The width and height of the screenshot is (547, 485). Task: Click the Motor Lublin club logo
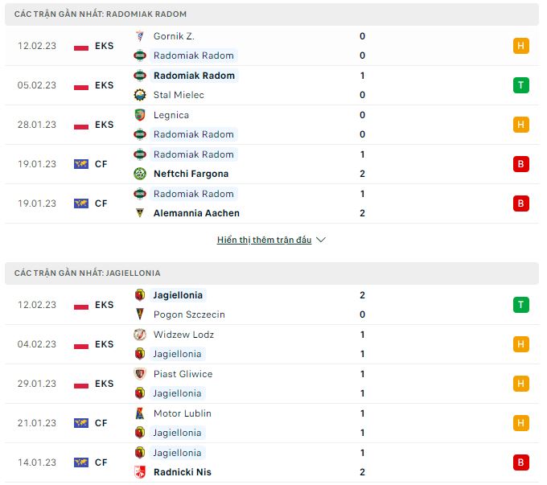coord(140,413)
